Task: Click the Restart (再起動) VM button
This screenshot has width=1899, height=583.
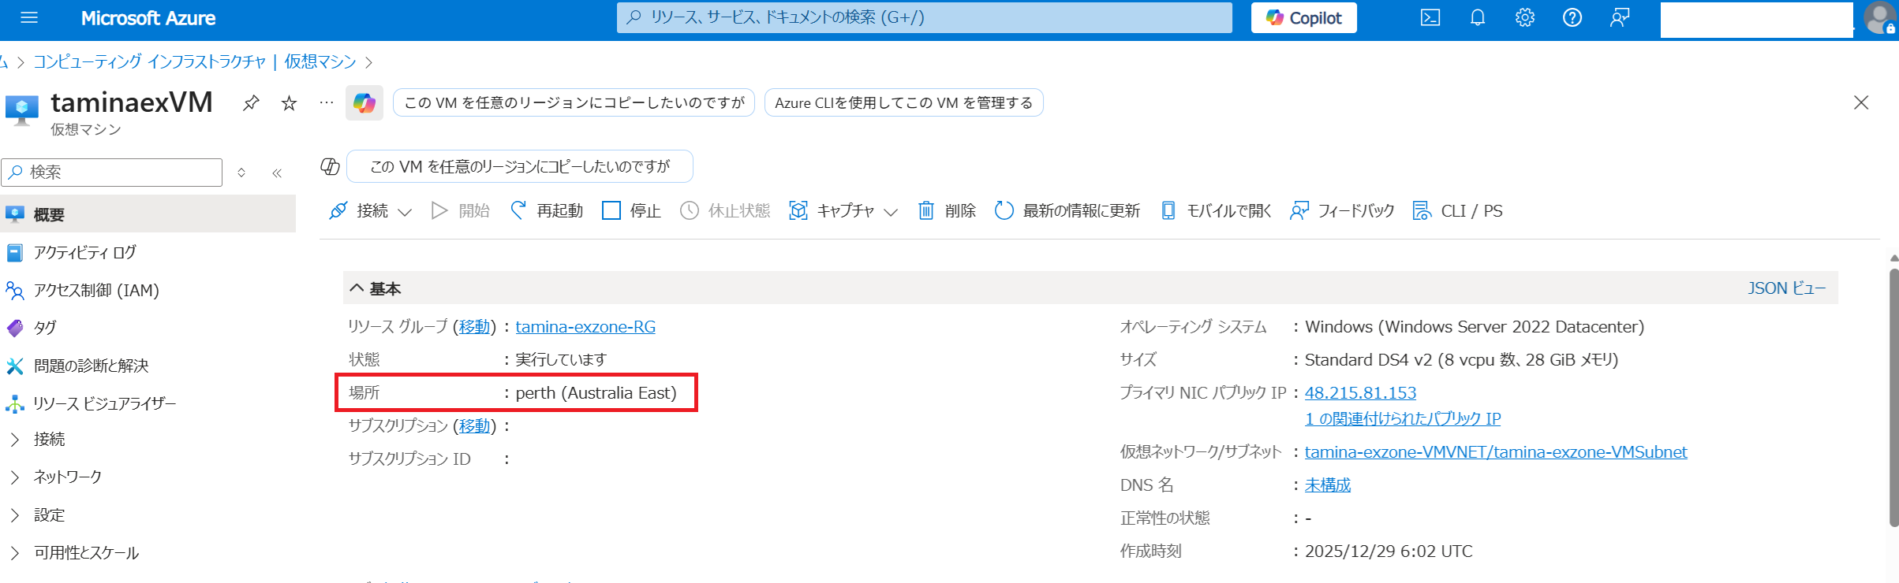Action: [x=547, y=210]
